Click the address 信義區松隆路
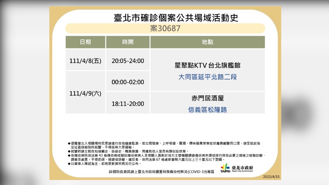 [208, 110]
